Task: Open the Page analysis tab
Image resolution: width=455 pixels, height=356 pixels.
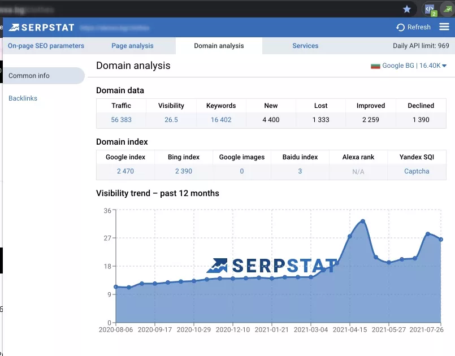Action: [132, 46]
